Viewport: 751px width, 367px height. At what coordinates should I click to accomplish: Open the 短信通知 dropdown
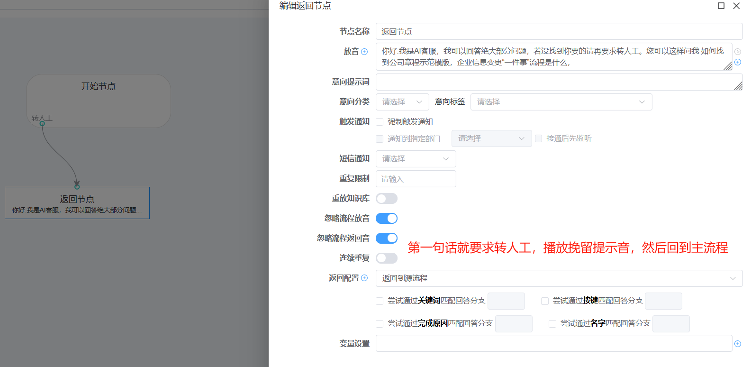click(x=416, y=159)
